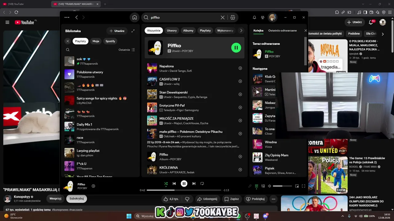
Task: Toggle shuffle in Spotify player
Action: pos(166,184)
